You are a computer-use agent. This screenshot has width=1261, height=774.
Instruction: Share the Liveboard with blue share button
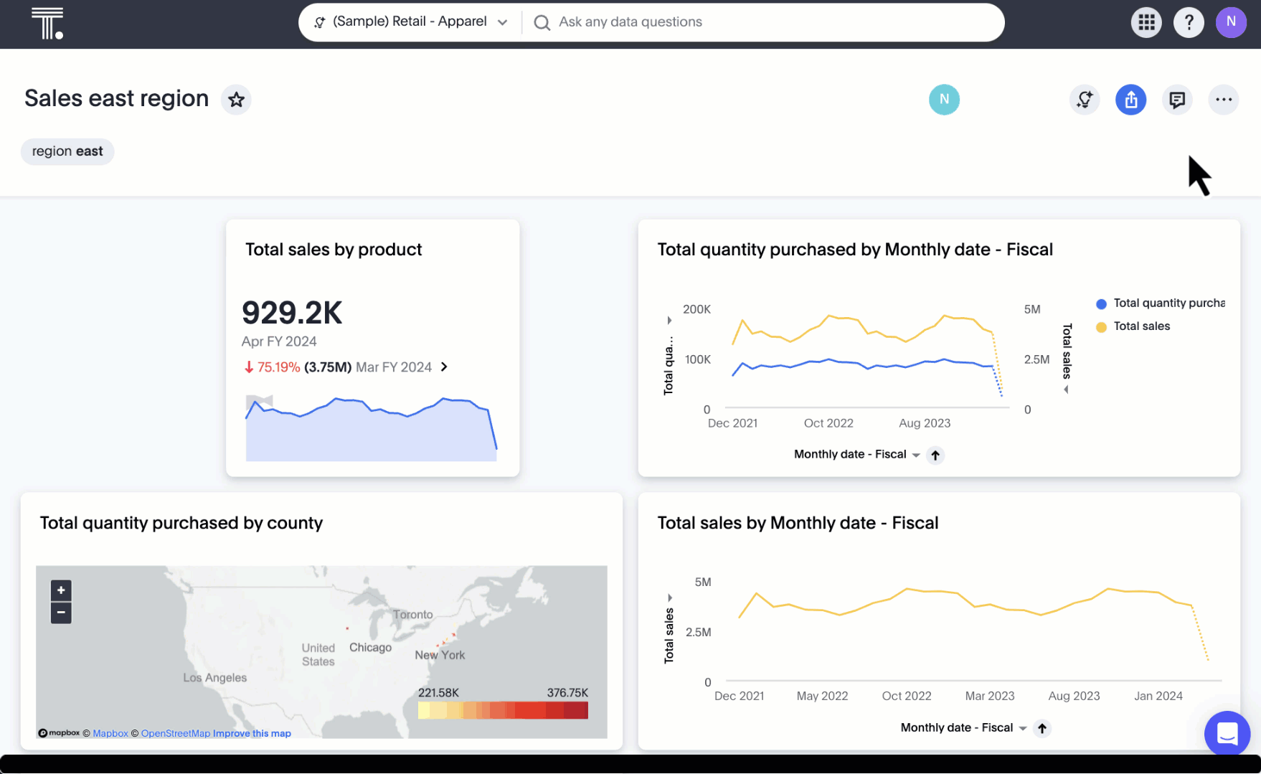1130,100
